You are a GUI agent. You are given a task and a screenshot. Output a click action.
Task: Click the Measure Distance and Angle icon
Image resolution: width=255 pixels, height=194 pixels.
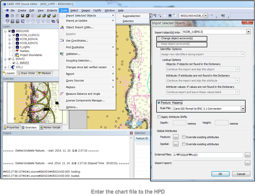pyautogui.click(x=62, y=94)
